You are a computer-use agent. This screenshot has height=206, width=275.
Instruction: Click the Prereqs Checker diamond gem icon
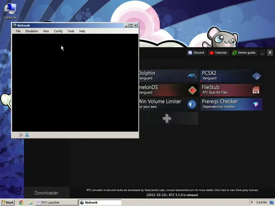(256, 104)
